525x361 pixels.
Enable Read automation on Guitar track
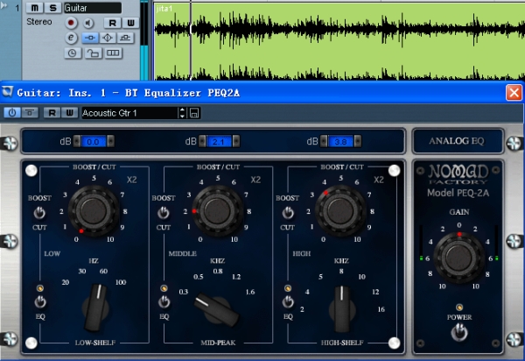[x=113, y=23]
